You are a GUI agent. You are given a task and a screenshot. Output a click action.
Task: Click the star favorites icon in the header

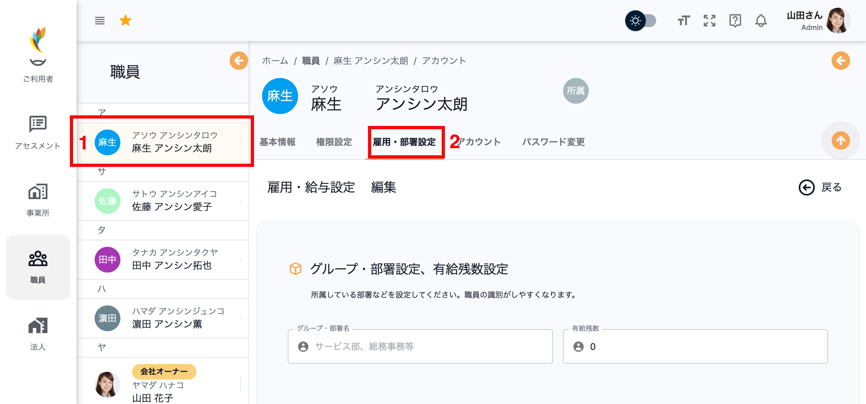126,20
